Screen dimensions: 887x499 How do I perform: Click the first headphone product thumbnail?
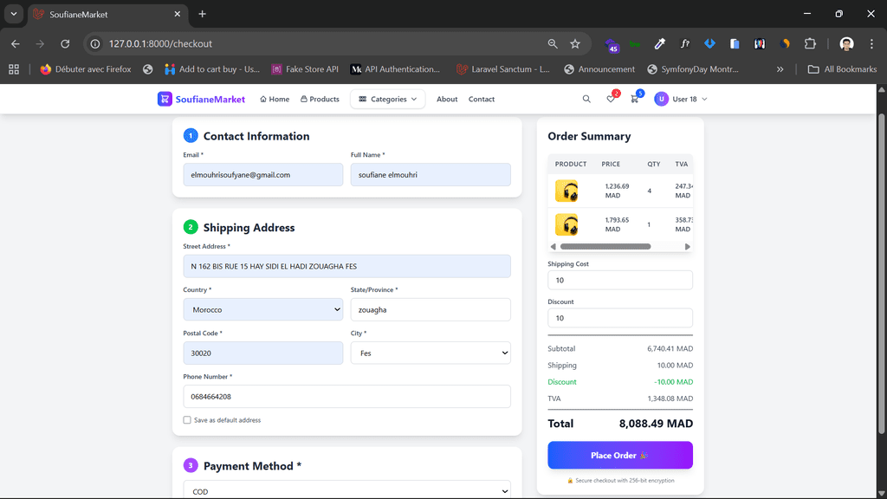[567, 191]
